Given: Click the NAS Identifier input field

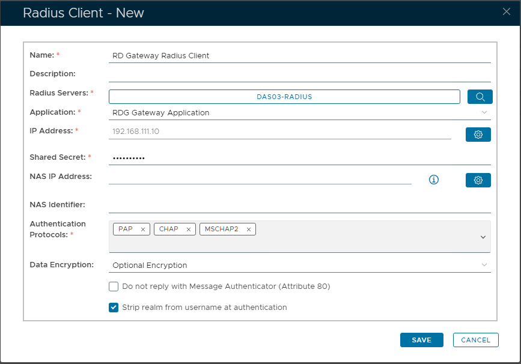Looking at the screenshot, I should click(x=299, y=205).
